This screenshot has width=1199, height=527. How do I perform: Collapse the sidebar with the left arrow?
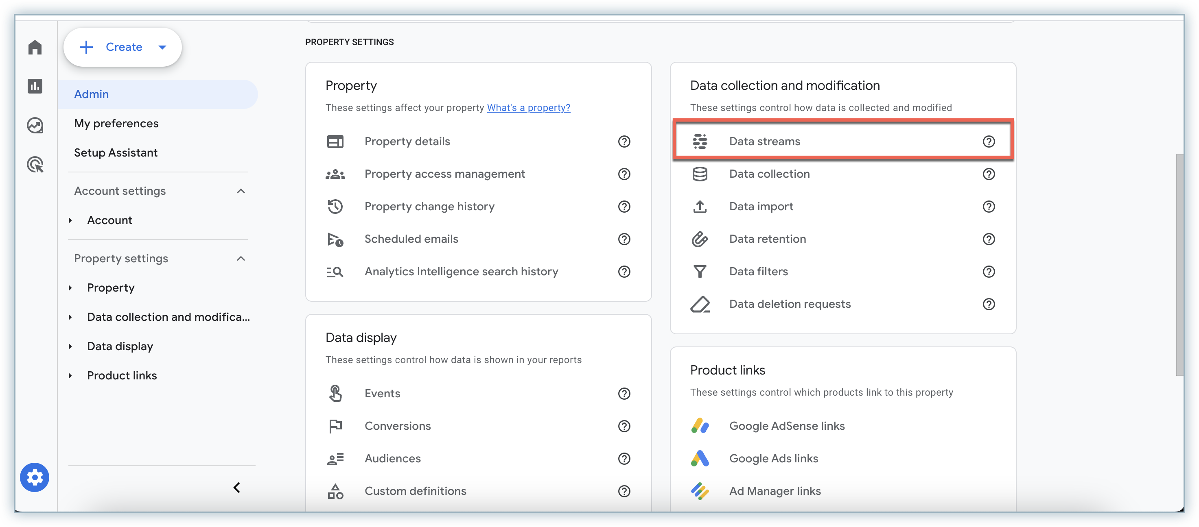point(236,488)
